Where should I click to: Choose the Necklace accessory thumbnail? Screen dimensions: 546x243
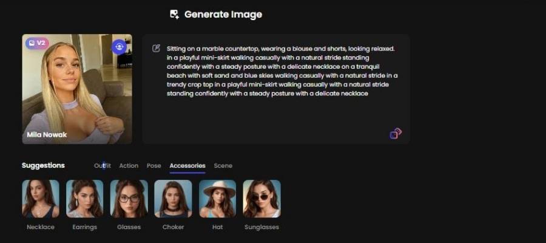(x=41, y=199)
